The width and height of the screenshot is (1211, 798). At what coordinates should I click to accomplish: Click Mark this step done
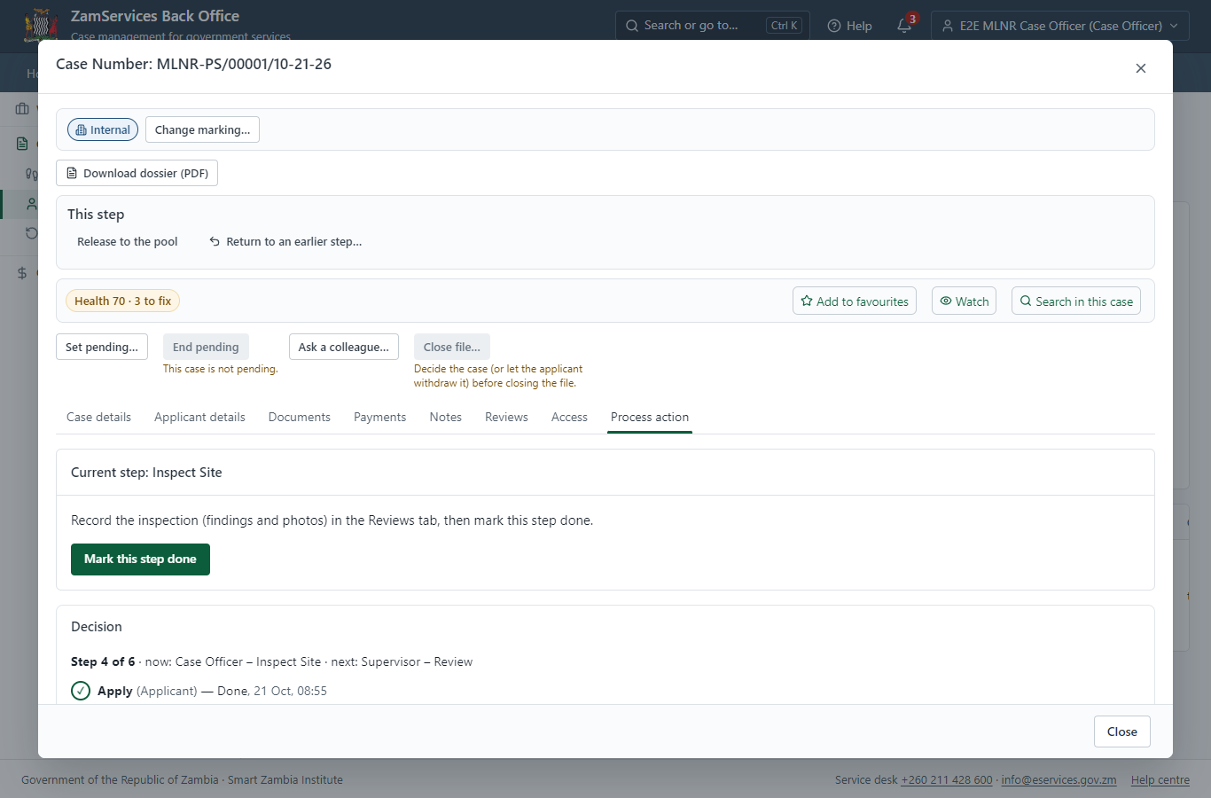point(140,559)
